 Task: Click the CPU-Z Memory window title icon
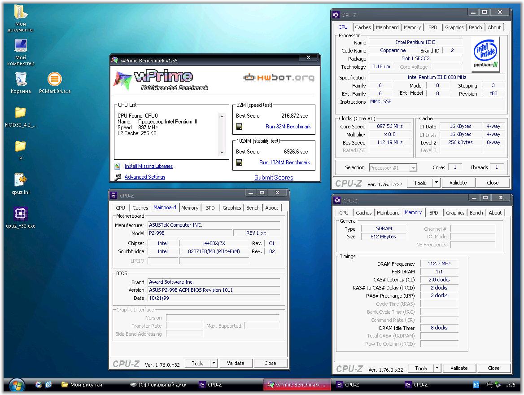337,200
